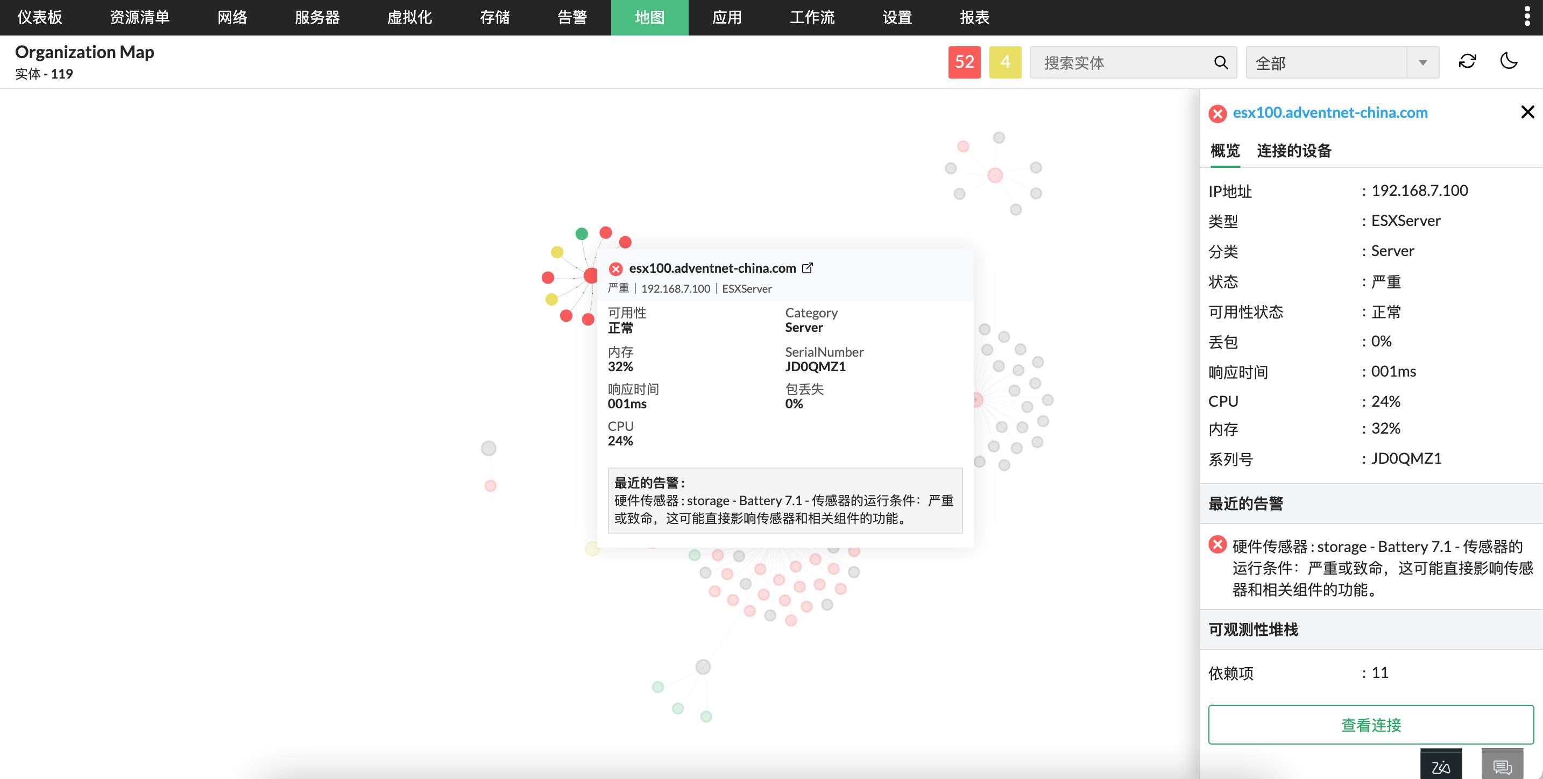Filter by the red 52 critical badge
This screenshot has width=1543, height=779.
[964, 62]
